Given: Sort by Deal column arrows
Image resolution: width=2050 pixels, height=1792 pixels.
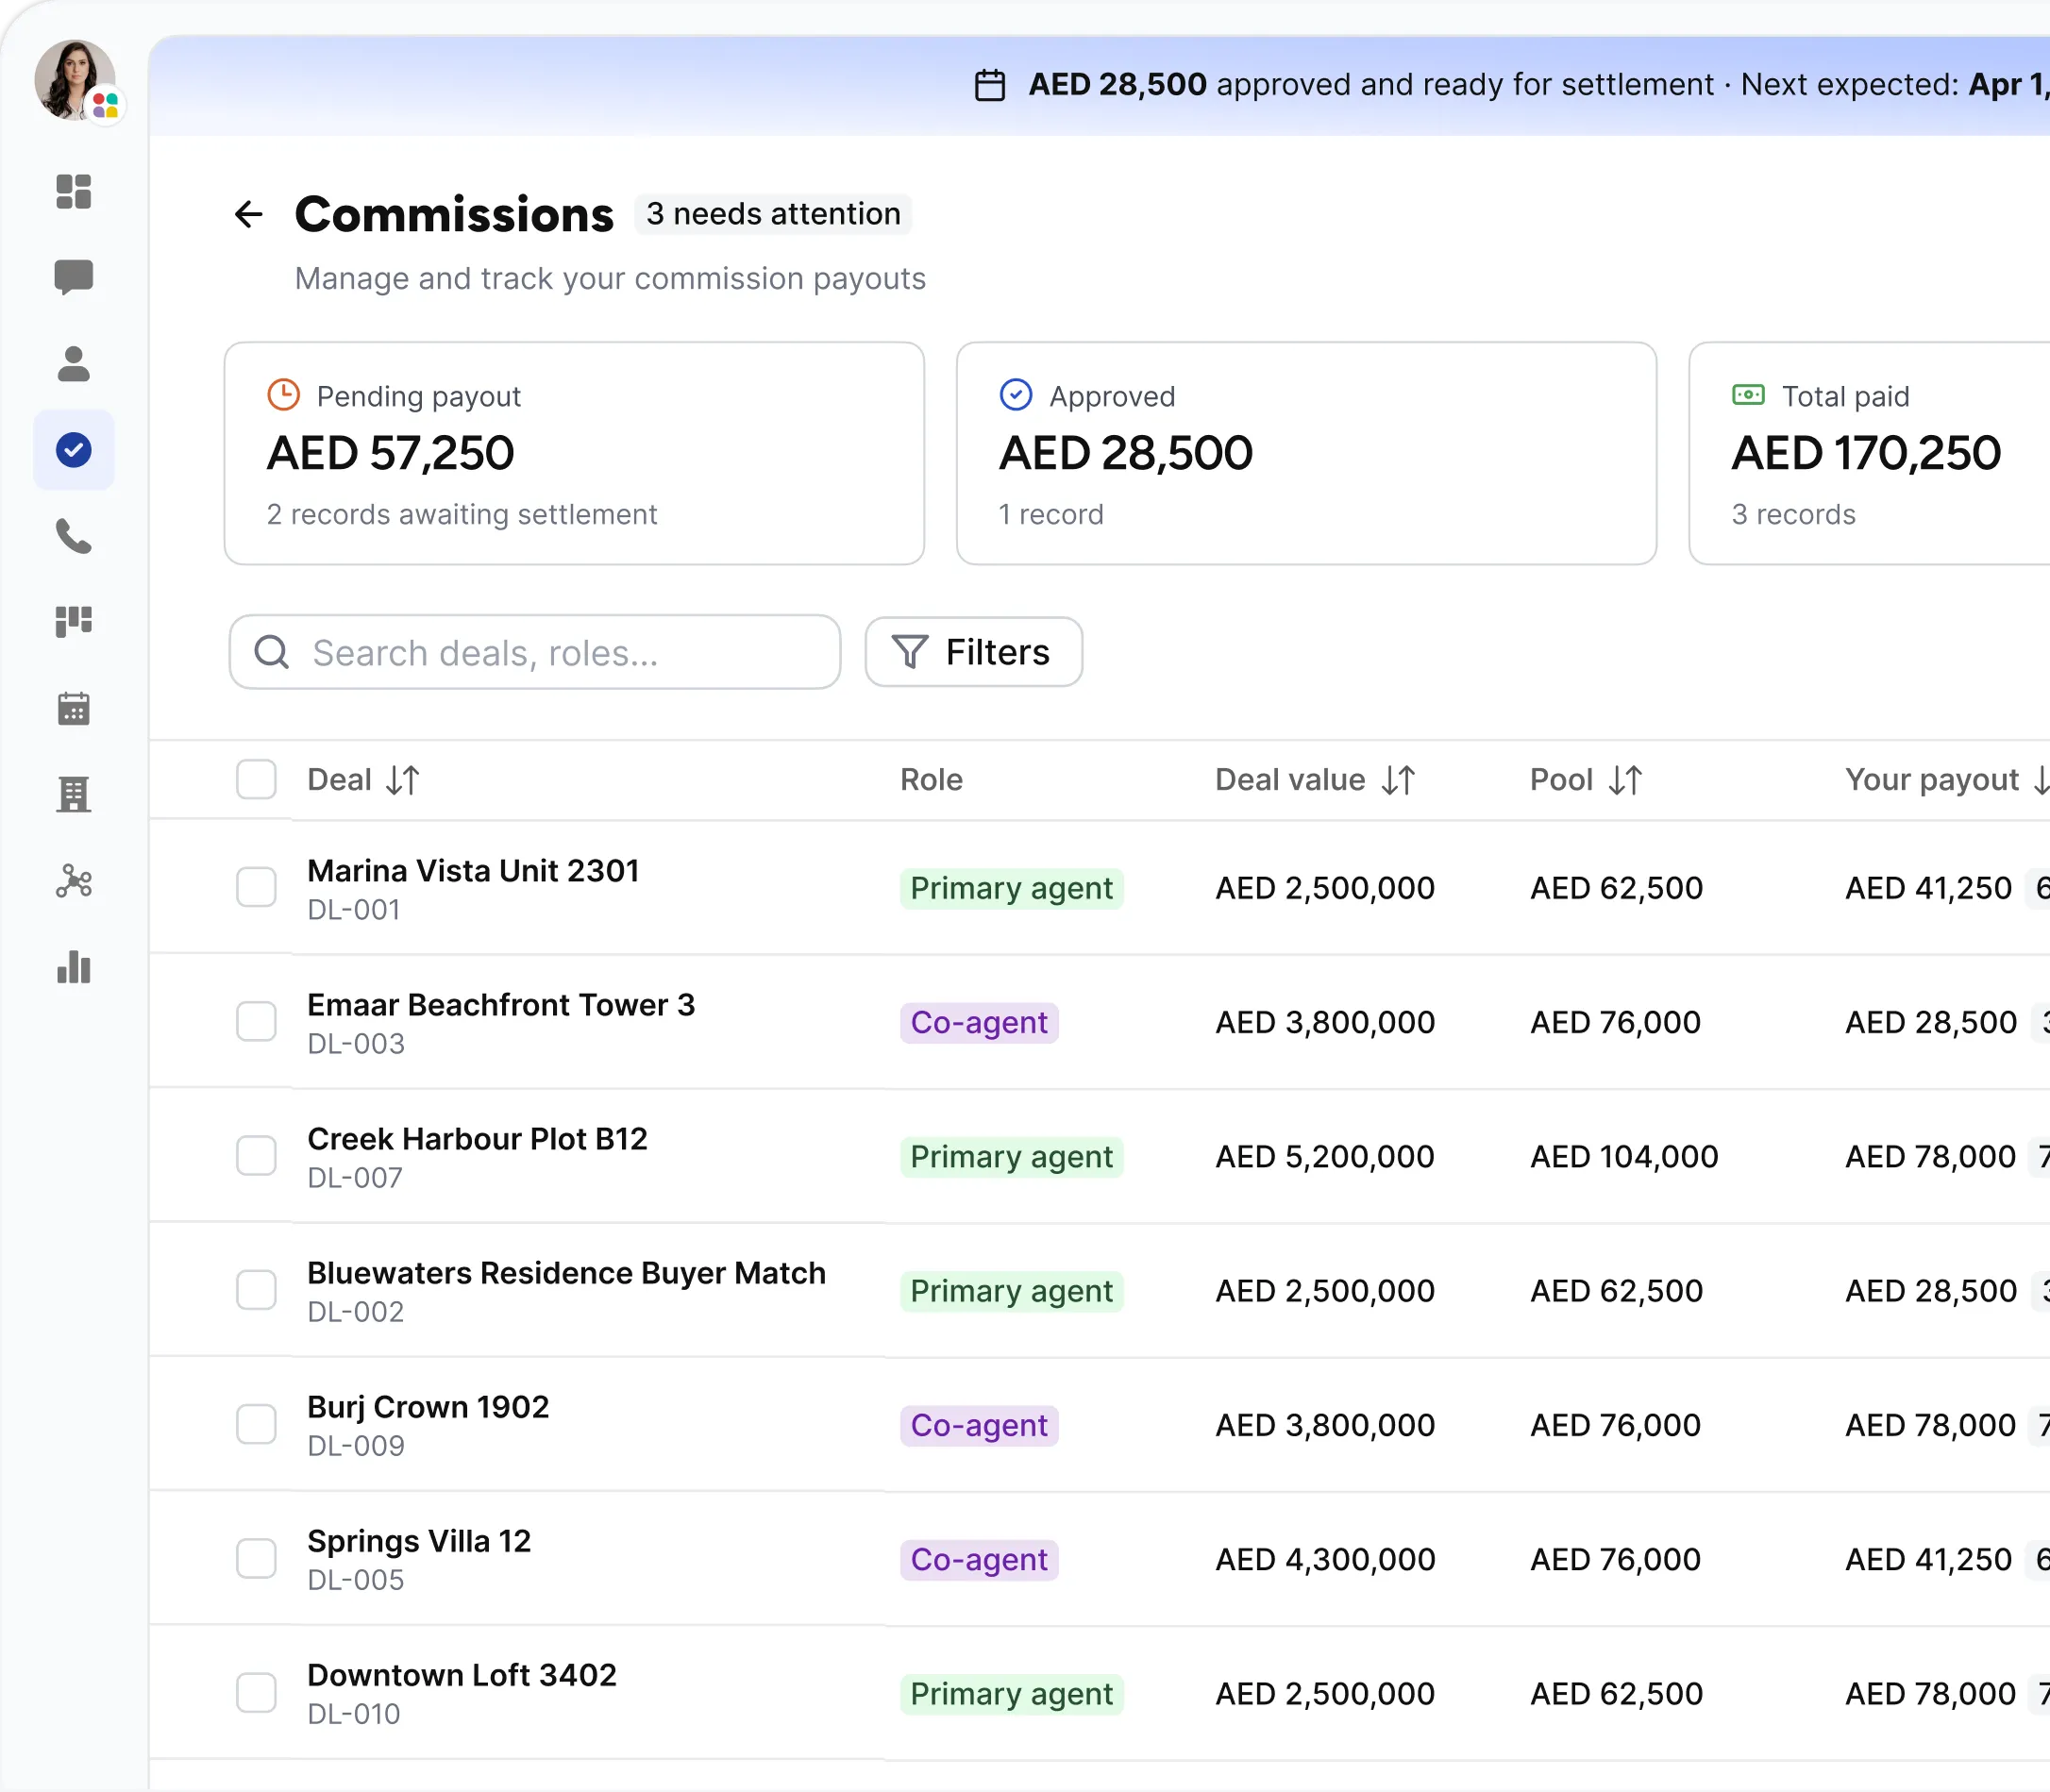Looking at the screenshot, I should [x=403, y=780].
